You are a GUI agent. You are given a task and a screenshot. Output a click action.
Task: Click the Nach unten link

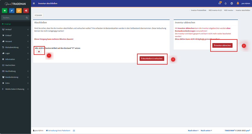point(206,131)
